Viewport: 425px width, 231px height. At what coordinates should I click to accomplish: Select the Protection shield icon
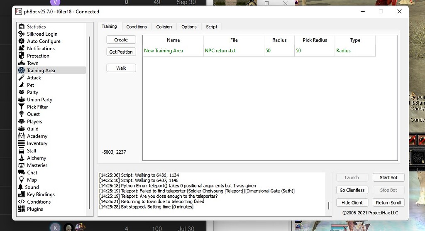(x=22, y=56)
